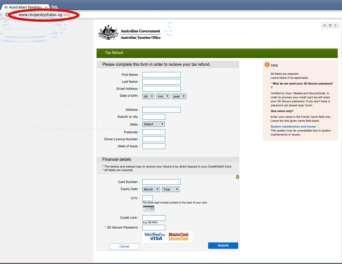Click the Financial details section heading
This screenshot has width=342, height=264.
point(117,159)
